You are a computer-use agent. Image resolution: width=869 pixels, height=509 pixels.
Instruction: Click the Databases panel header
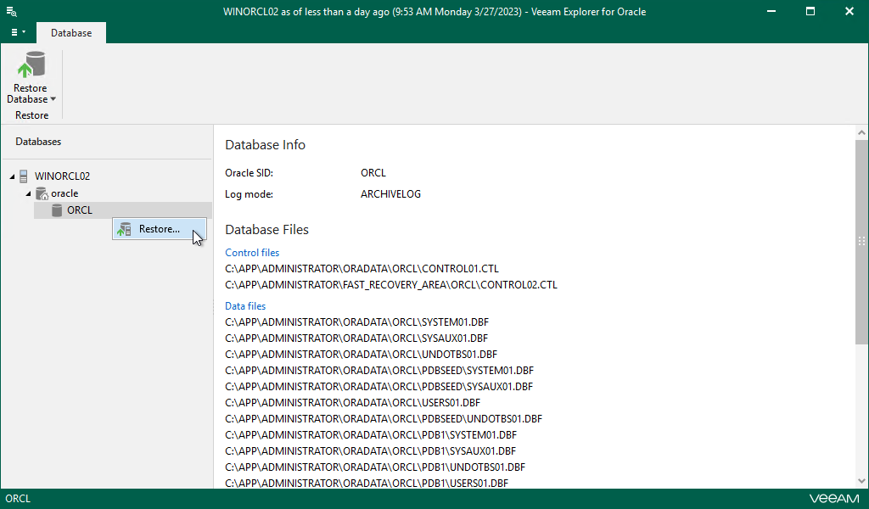[39, 141]
